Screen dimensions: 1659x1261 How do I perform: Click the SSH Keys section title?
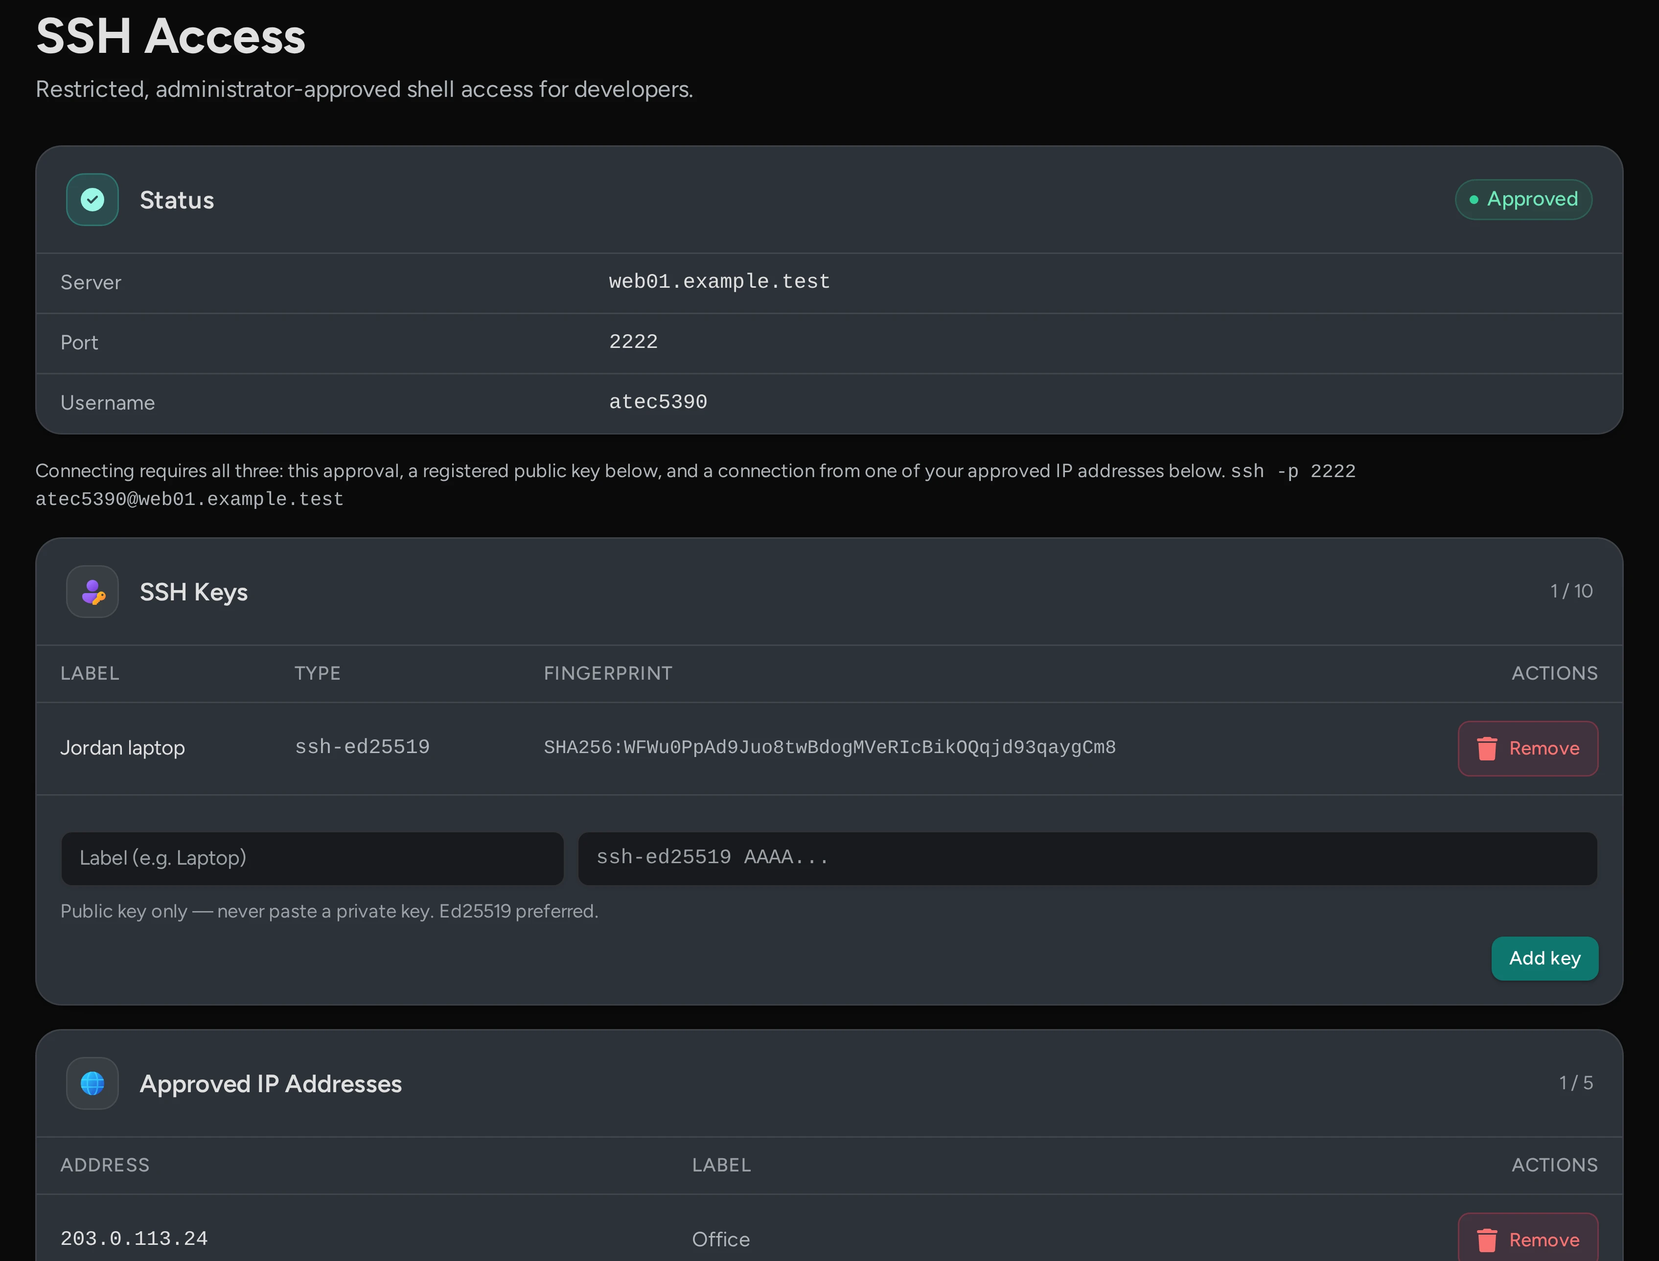pos(194,592)
